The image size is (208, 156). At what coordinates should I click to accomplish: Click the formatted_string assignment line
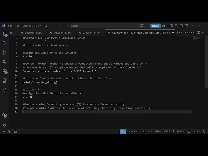pos(59,71)
